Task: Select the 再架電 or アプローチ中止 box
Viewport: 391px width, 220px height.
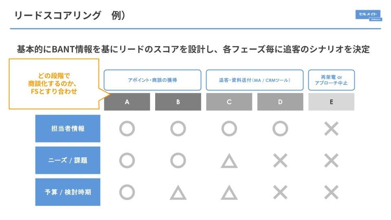Action: (x=331, y=80)
